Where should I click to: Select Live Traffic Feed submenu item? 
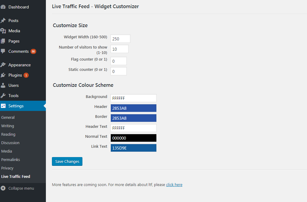point(16,177)
